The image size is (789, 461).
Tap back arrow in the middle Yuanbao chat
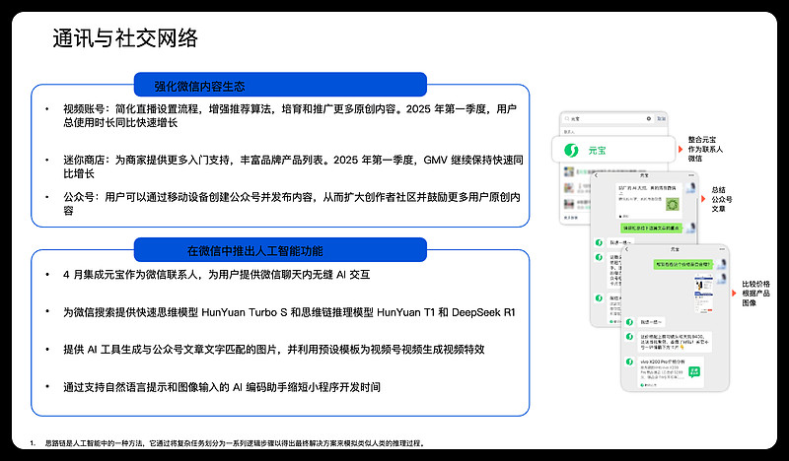coord(596,175)
